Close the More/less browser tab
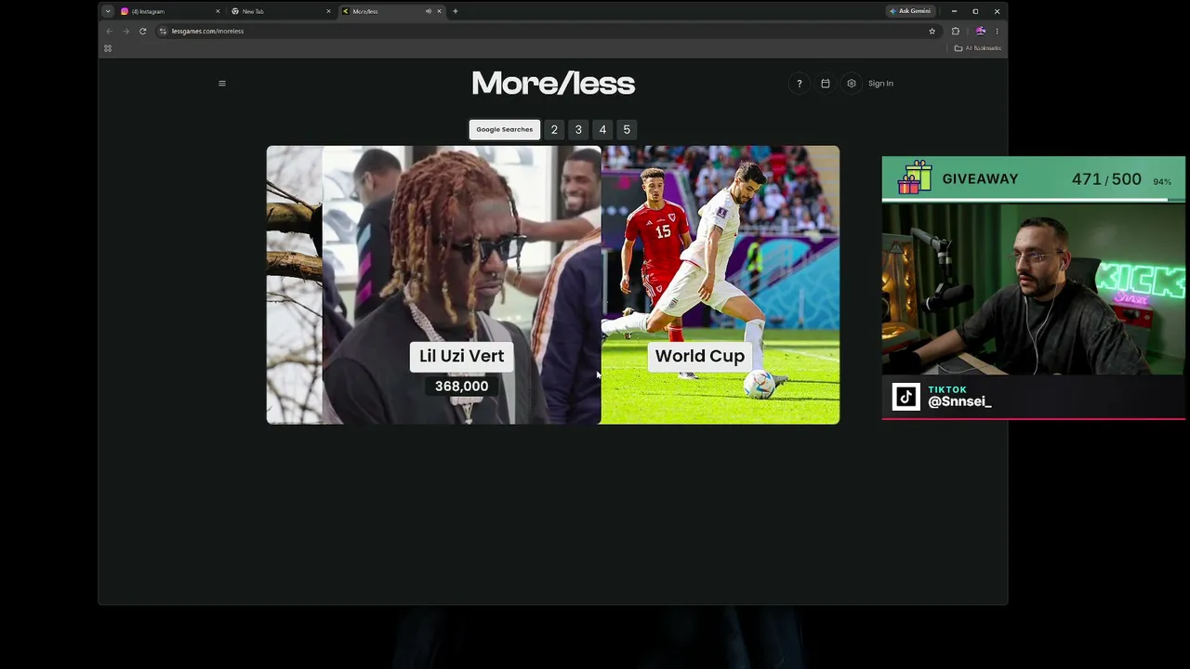Viewport: 1190px width, 669px height. point(440,11)
